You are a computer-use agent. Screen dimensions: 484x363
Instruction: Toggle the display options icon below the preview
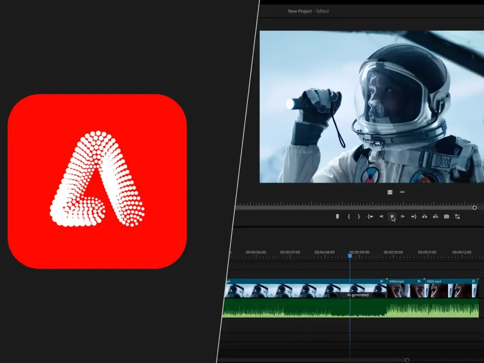[x=391, y=192]
